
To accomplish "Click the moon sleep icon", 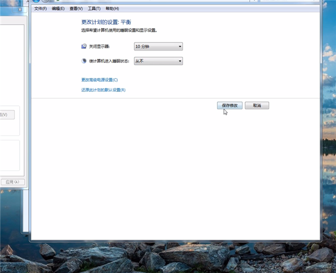I will 84,61.
